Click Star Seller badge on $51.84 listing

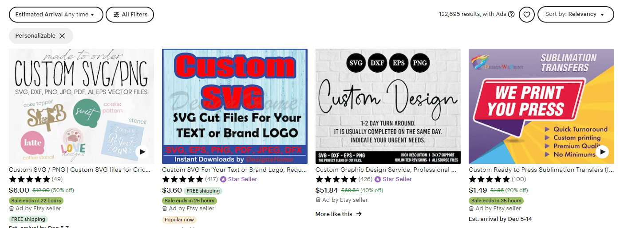pyautogui.click(x=392, y=179)
